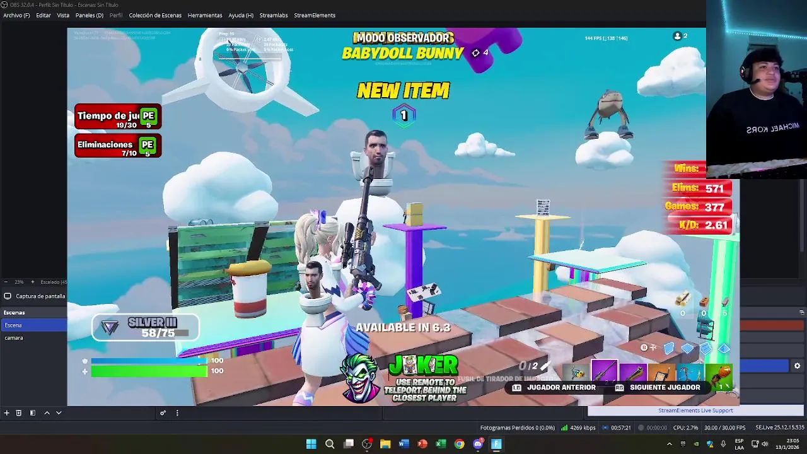The image size is (807, 454).
Task: Click the blue control button beside the gear
Action: point(765,366)
